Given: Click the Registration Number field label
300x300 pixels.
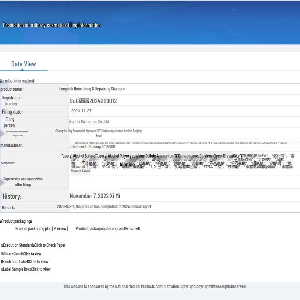Looking at the screenshot, I should (x=12, y=100).
